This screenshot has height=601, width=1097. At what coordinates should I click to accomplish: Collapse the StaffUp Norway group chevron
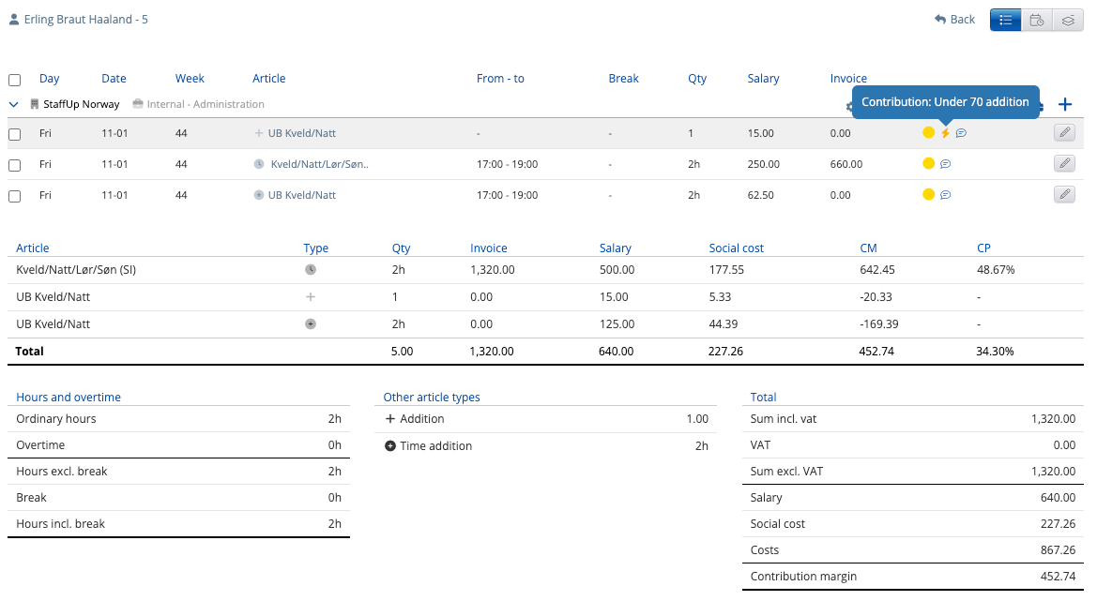14,104
